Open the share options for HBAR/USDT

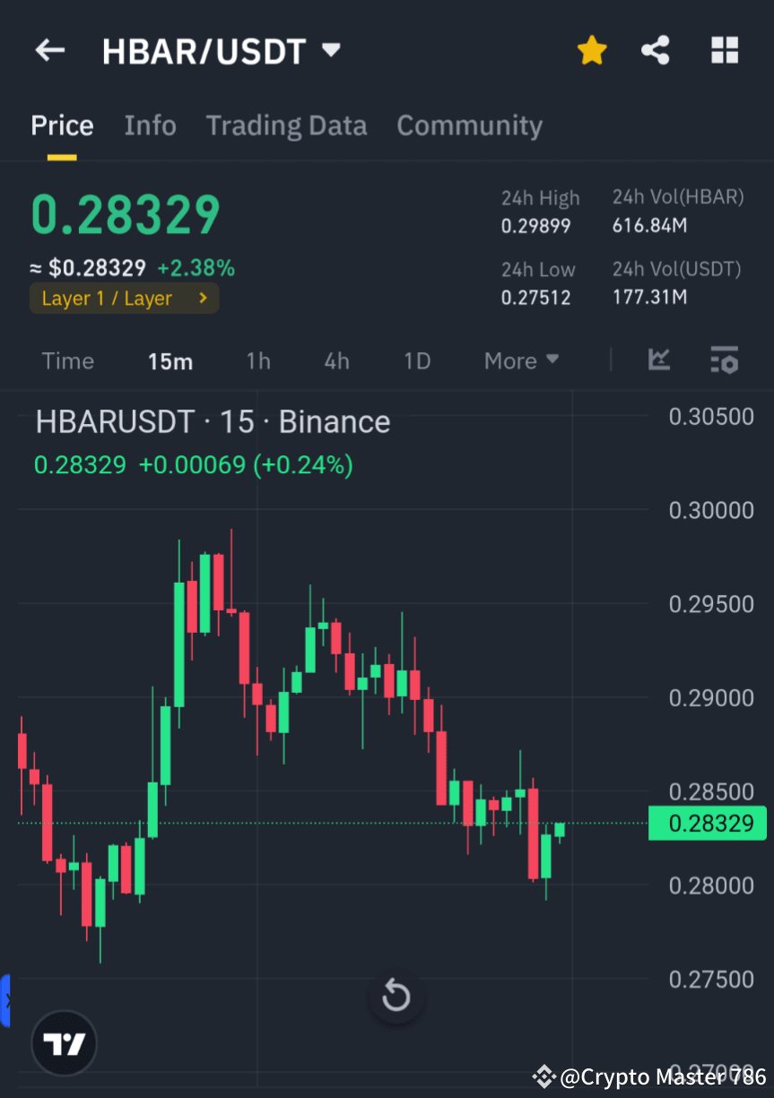(x=656, y=50)
